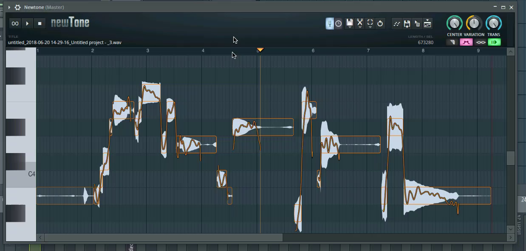Open the scissors edit menu
The image size is (526, 251).
click(x=360, y=24)
